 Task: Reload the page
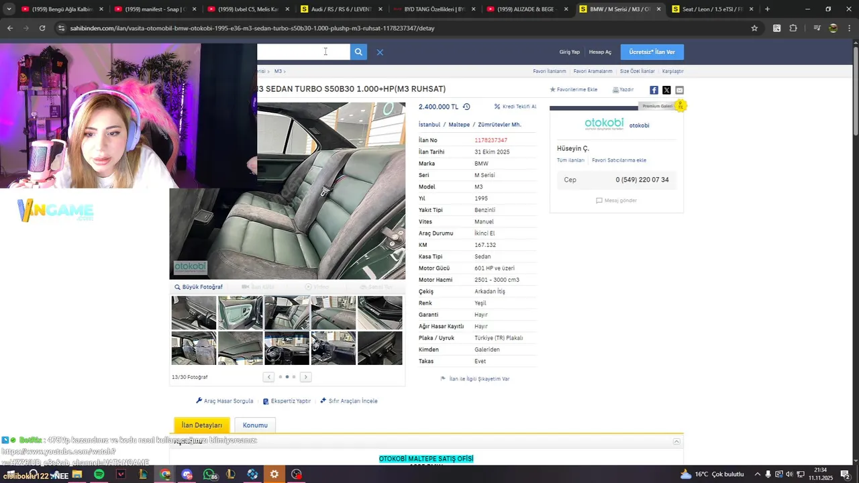(42, 28)
